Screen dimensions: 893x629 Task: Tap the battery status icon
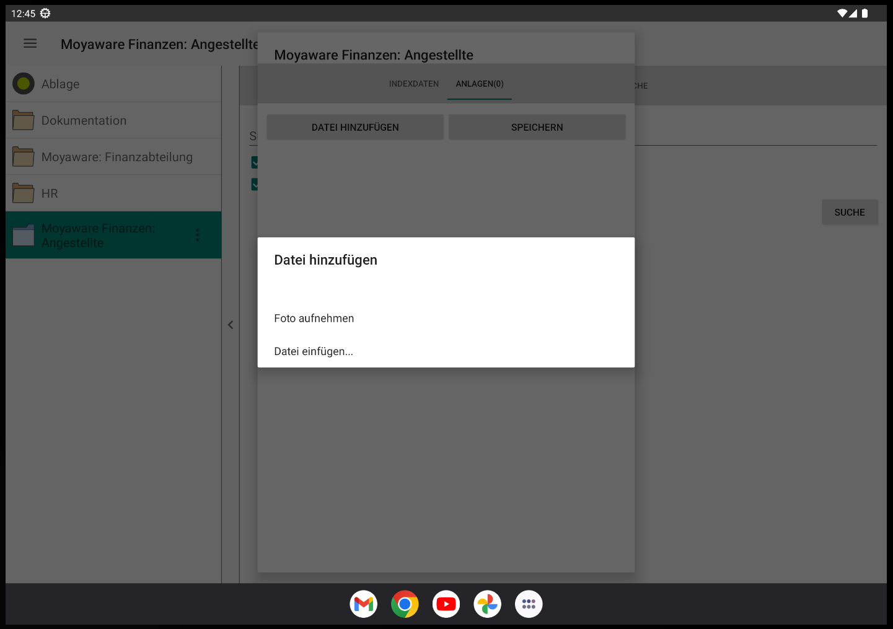pyautogui.click(x=864, y=13)
